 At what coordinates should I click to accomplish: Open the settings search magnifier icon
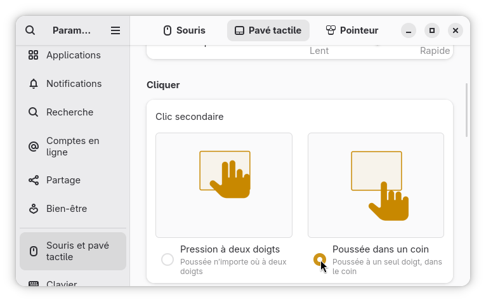click(30, 30)
